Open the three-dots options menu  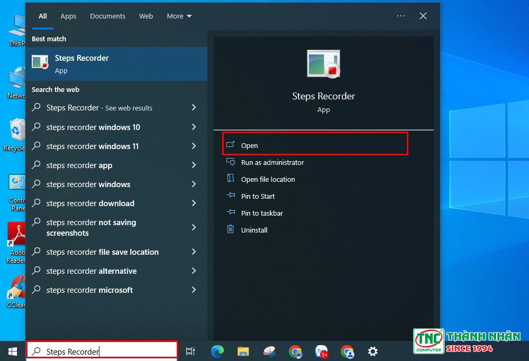(401, 16)
